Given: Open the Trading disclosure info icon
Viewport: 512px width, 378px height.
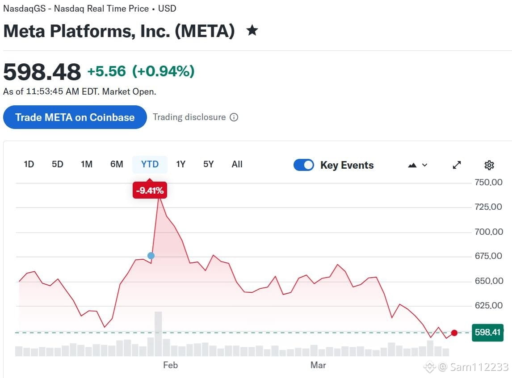Looking at the screenshot, I should [x=234, y=117].
